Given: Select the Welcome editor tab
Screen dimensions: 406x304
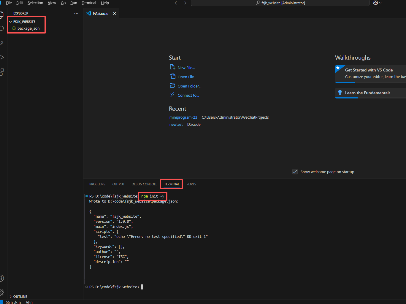Looking at the screenshot, I should click(x=101, y=13).
